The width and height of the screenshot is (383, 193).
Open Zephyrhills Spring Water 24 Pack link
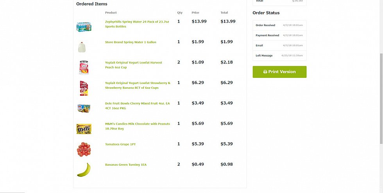(x=137, y=24)
